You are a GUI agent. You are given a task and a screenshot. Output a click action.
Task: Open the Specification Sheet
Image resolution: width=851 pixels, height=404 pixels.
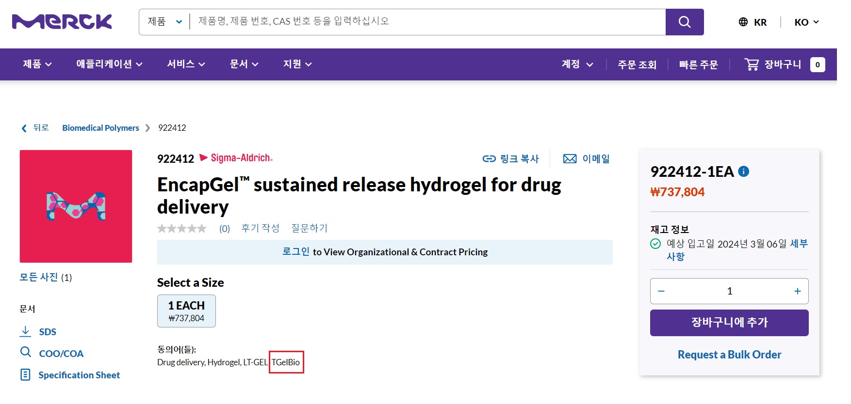coord(70,375)
